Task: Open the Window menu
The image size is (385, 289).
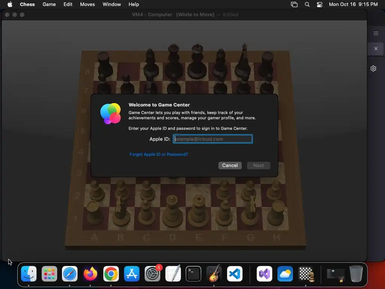Action: (112, 5)
